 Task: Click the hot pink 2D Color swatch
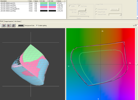(52, 7)
